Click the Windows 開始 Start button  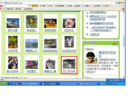pos(4,84)
